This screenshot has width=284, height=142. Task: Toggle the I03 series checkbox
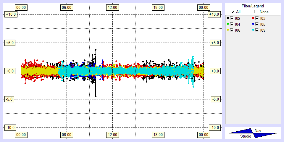(x=257, y=18)
